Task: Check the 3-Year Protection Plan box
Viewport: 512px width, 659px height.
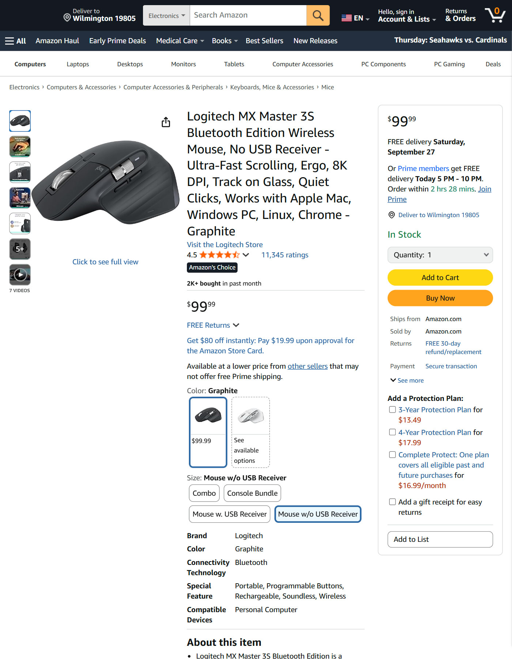Action: [x=392, y=410]
